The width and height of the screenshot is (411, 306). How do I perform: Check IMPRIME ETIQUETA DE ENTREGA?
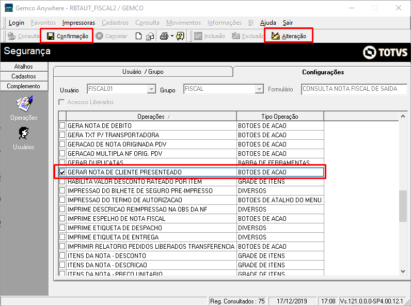click(62, 237)
